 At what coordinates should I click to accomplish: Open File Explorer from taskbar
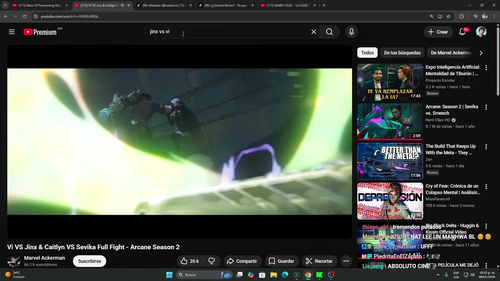tap(273, 275)
